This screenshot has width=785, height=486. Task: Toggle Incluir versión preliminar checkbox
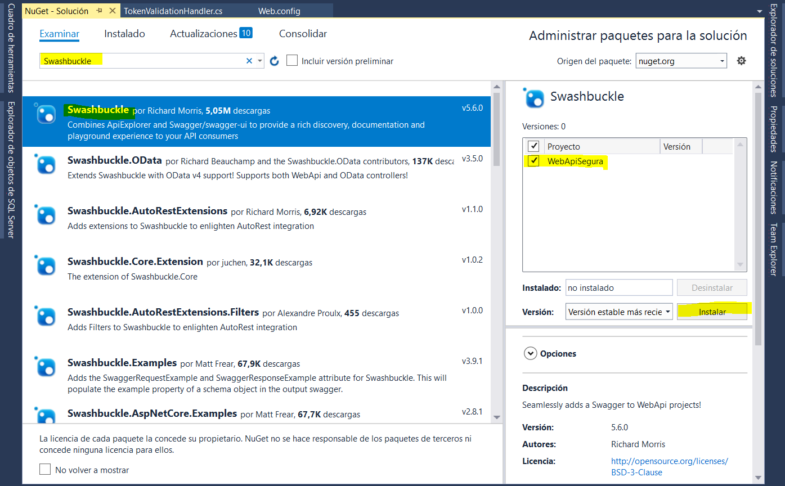click(x=292, y=60)
